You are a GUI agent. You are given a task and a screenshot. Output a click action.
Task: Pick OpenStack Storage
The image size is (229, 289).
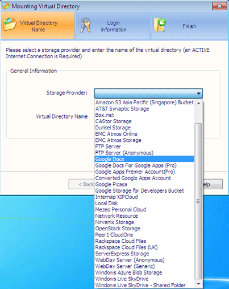point(144,229)
